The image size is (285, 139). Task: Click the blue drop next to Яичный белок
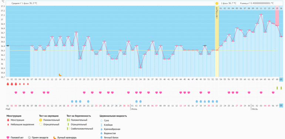[101, 138]
